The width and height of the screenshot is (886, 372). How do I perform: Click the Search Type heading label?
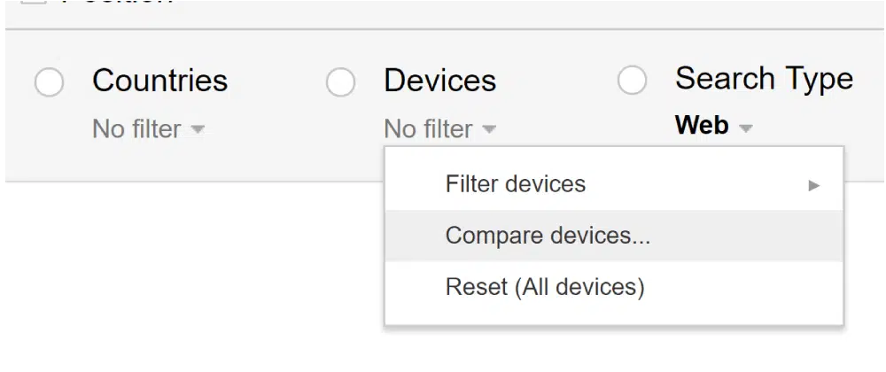coord(764,78)
